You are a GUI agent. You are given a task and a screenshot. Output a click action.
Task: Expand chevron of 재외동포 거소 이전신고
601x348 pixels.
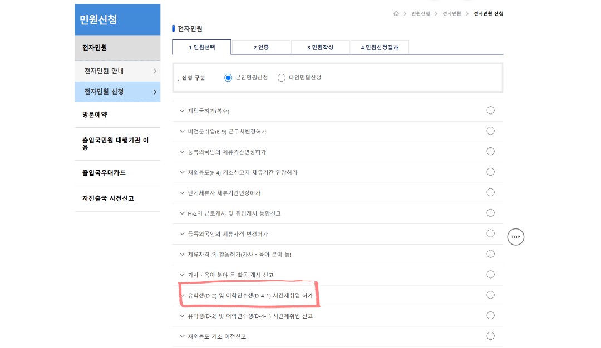(182, 336)
